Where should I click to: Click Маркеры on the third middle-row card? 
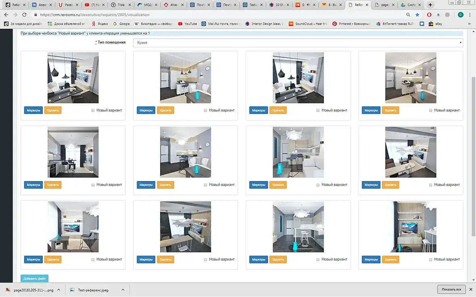click(x=259, y=185)
